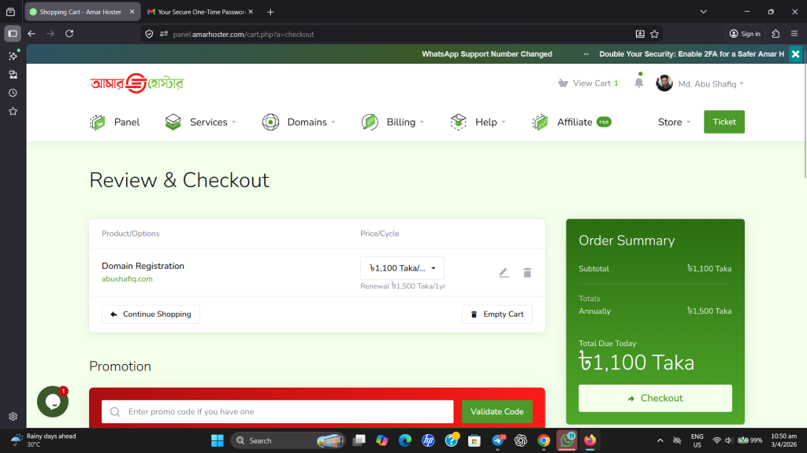Click the address bar URL
The height and width of the screenshot is (453, 807).
tap(244, 35)
